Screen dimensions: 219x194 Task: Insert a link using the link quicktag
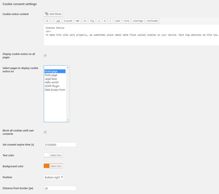point(58,21)
